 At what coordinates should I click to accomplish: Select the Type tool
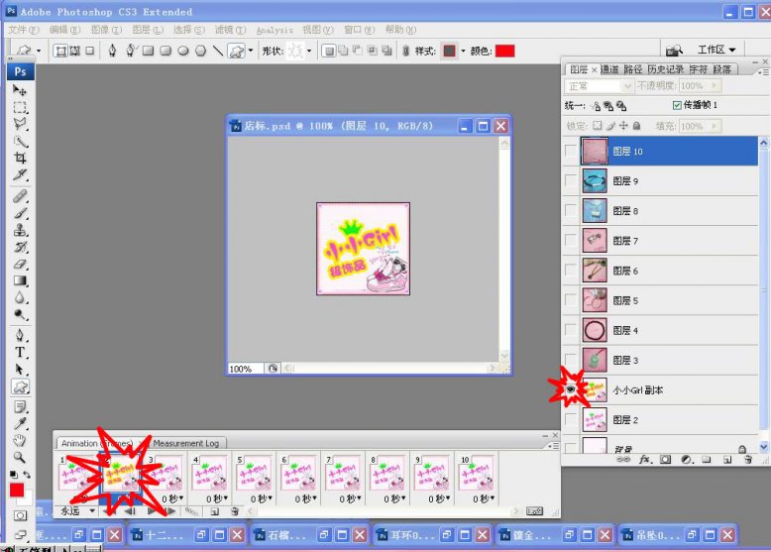coord(20,353)
